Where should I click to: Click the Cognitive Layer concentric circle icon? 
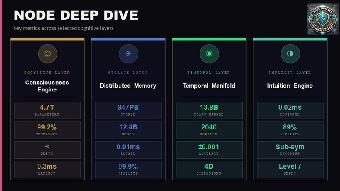tap(48, 54)
